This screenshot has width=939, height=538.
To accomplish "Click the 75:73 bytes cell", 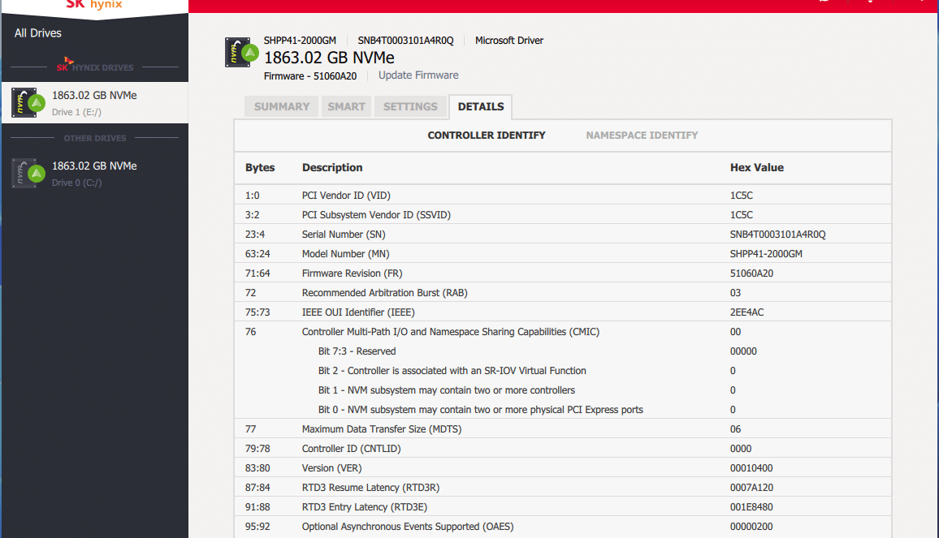I will pyautogui.click(x=257, y=312).
